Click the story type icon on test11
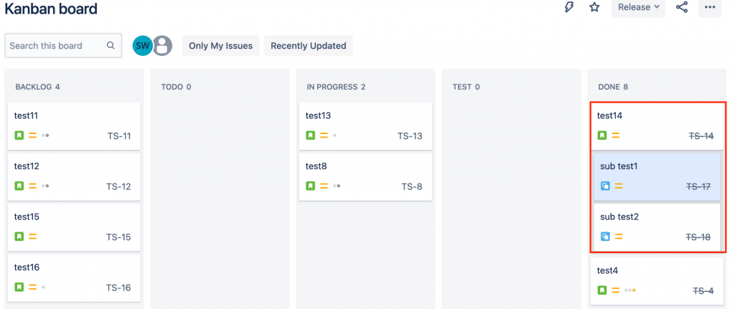 (x=19, y=135)
